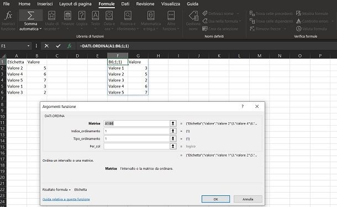Expand Usa nella formula dropdown arrow
Image resolution: width=337 pixels, height=207 pixels.
coord(240,21)
